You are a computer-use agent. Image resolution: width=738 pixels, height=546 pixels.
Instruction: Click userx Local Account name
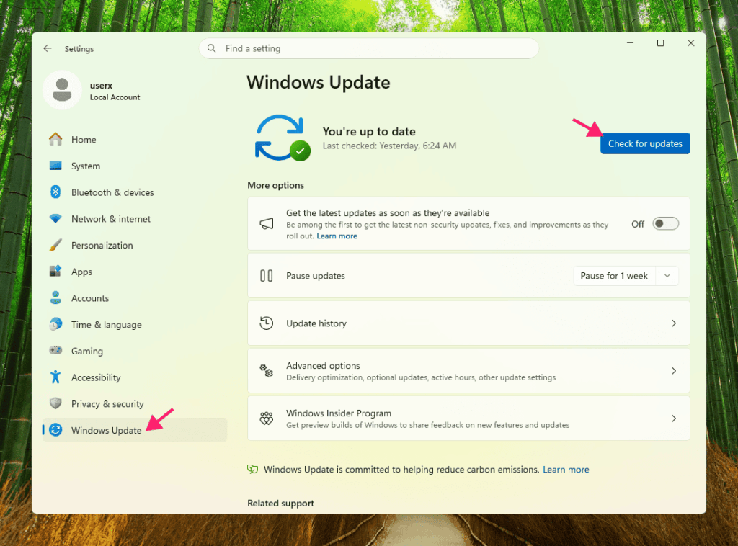point(115,91)
